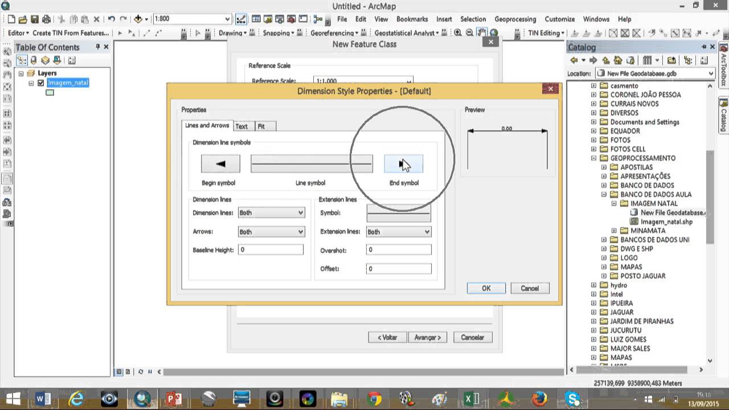Collapse the BANCO DE DADOS AULA folder
Screen dimensions: 729x410
tap(604, 194)
